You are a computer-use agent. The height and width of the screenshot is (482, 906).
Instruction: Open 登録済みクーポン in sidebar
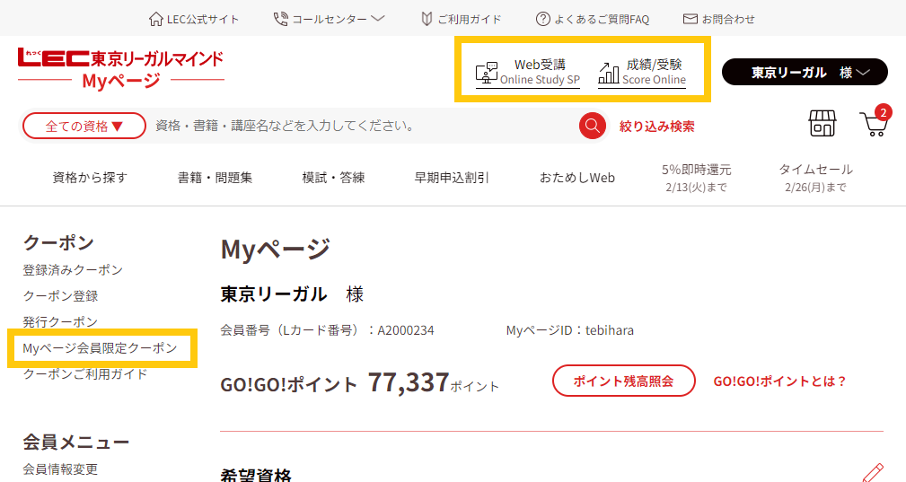point(73,269)
